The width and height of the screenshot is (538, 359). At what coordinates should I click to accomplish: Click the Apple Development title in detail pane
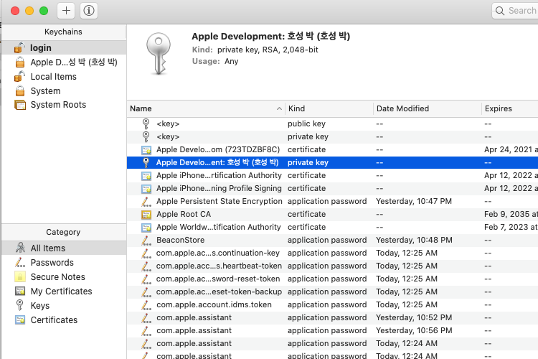click(270, 36)
